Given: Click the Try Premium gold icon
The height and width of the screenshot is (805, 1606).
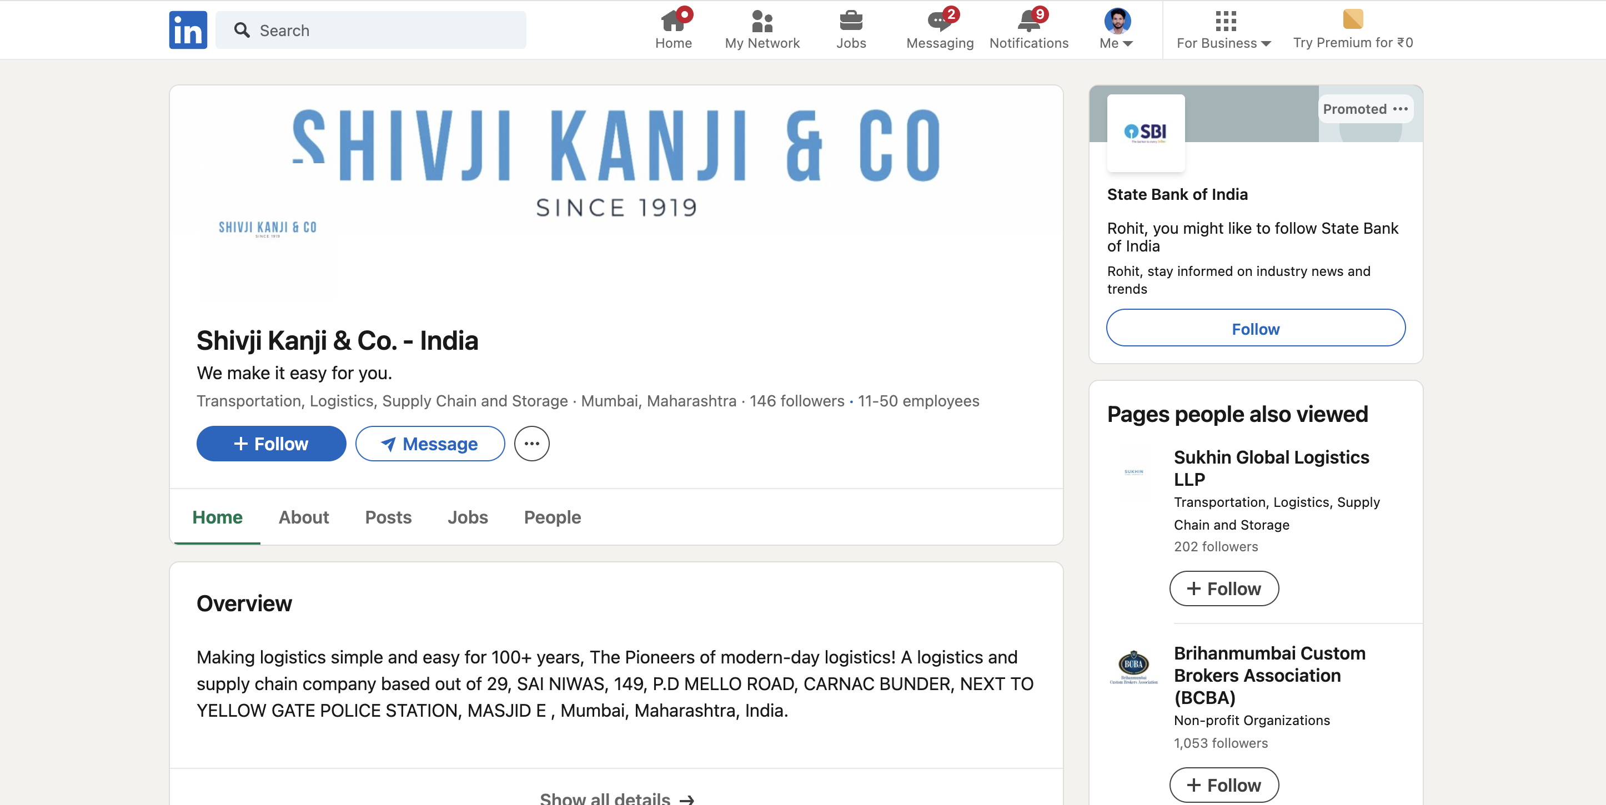Looking at the screenshot, I should tap(1352, 19).
